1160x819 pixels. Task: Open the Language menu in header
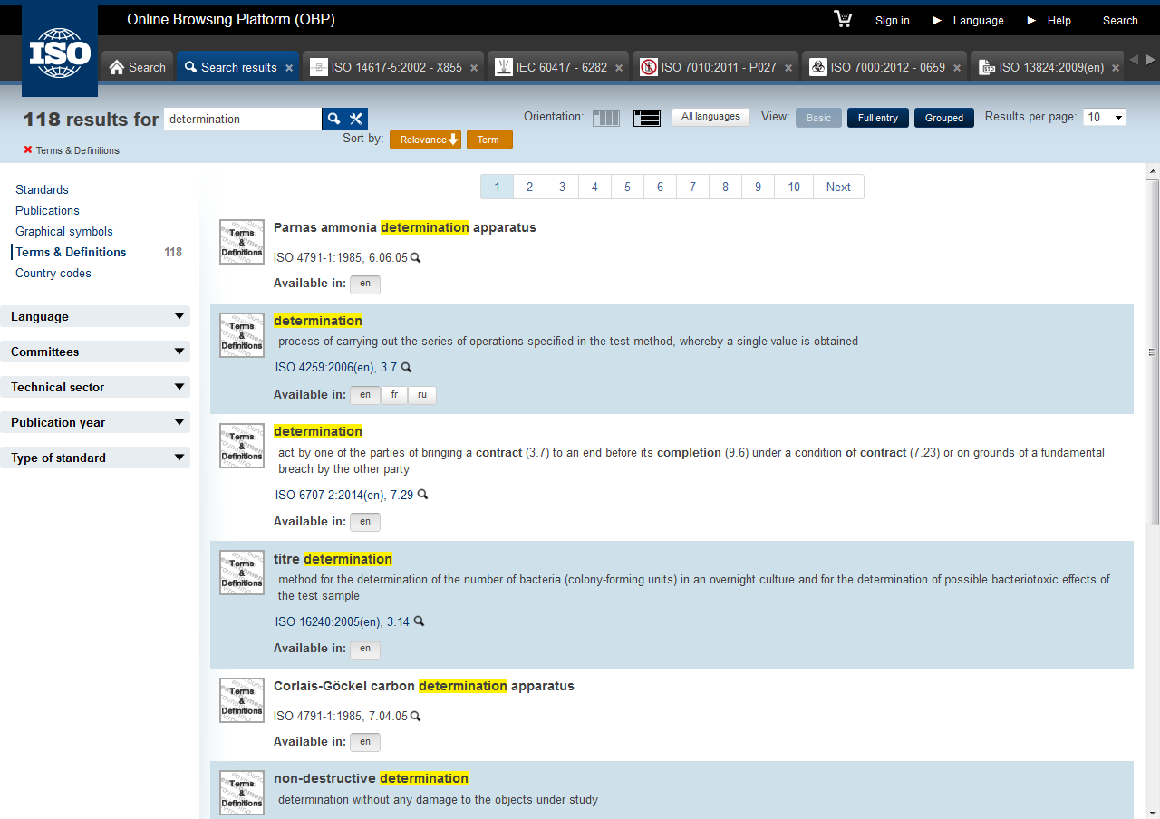978,21
